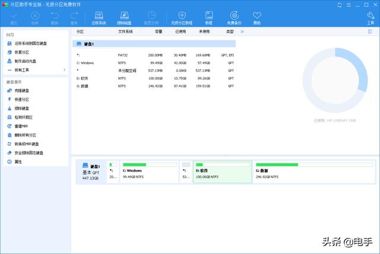Open the 擦除磁盘 toolbar tool
This screenshot has width=380, height=254.
[125, 17]
